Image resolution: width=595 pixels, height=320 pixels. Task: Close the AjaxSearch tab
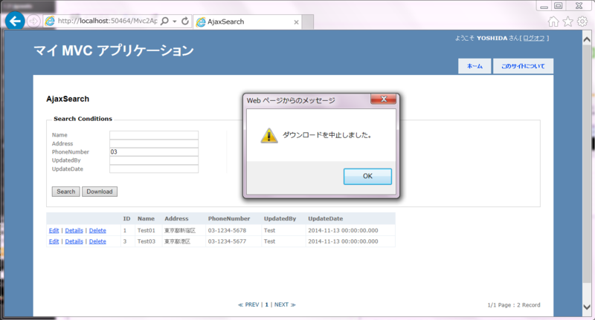(296, 22)
